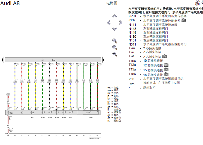Click color code br = 褐色

coord(113,99)
